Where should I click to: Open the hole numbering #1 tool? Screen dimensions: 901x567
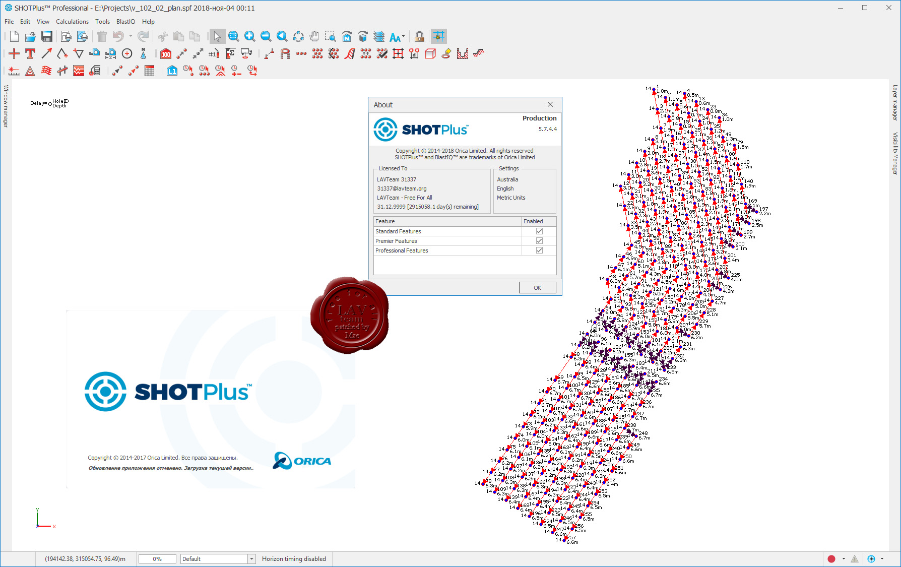pos(214,53)
